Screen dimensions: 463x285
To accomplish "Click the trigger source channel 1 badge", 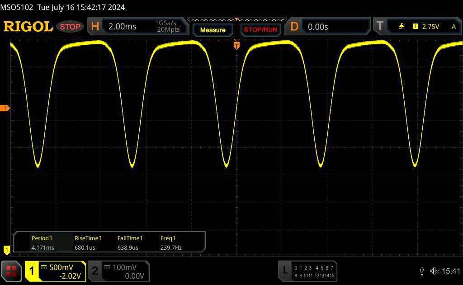I will click(416, 27).
